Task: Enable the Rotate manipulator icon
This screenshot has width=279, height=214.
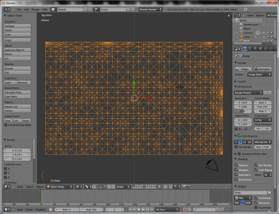Action: pos(109,187)
